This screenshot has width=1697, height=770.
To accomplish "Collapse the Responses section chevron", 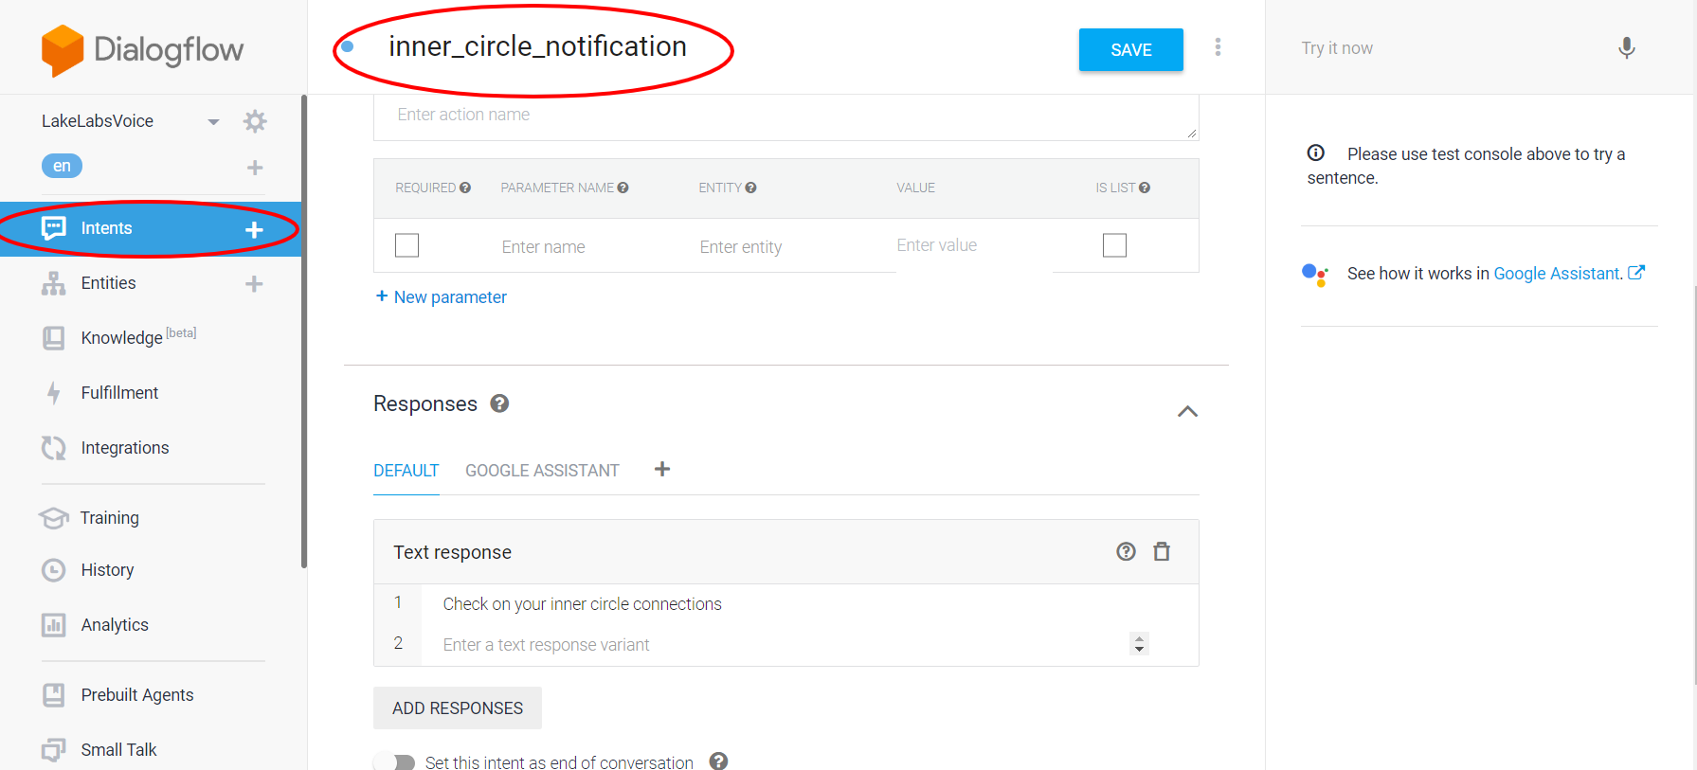I will tap(1187, 411).
